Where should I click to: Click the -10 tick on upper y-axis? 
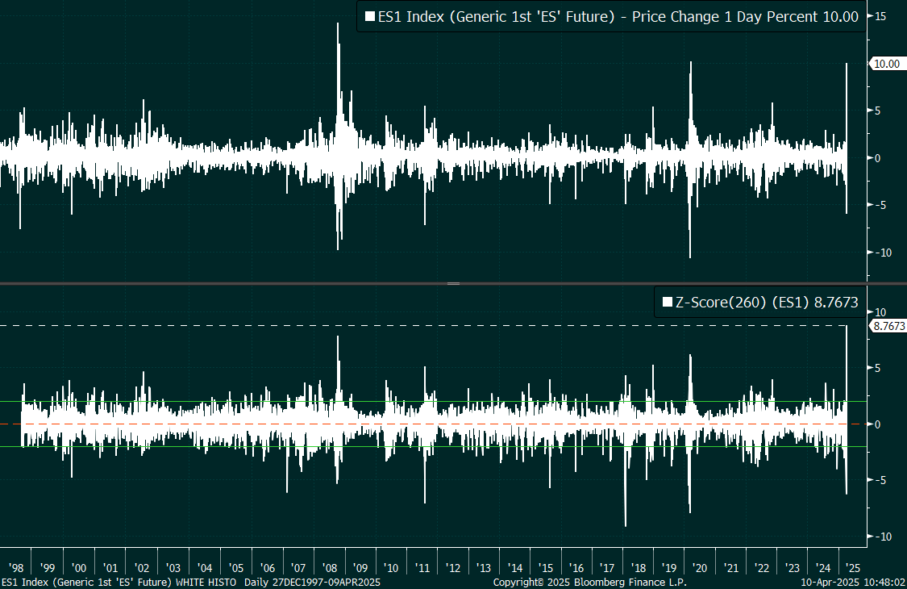pos(883,253)
